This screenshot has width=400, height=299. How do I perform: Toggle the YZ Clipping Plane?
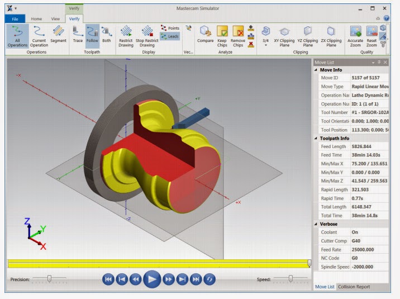click(x=308, y=36)
